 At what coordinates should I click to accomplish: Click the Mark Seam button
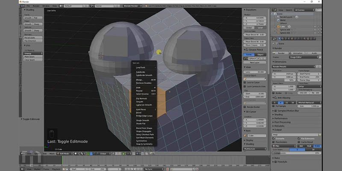33,56
